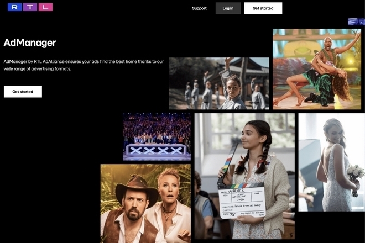Open the Support link in the header

[199, 8]
